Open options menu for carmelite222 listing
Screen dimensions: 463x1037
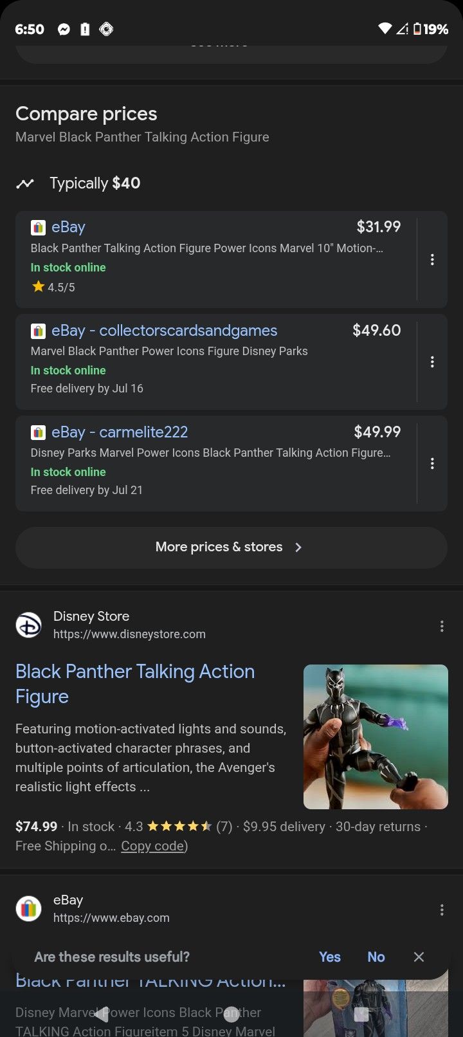(x=432, y=463)
